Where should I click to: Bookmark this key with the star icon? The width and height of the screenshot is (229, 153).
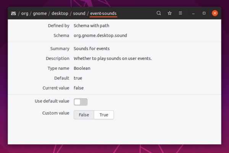[169, 13]
